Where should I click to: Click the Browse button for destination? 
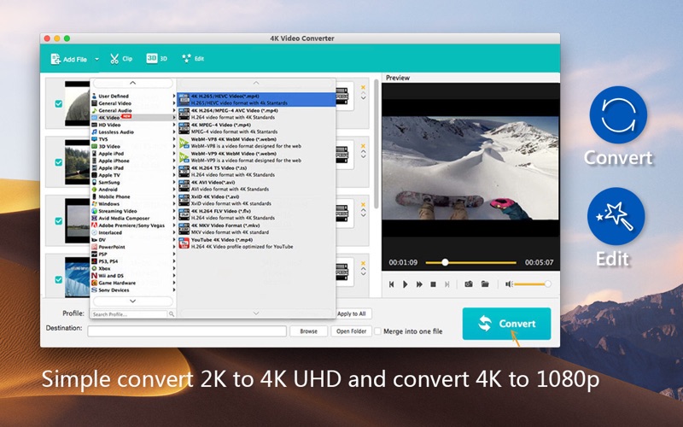[x=308, y=331]
